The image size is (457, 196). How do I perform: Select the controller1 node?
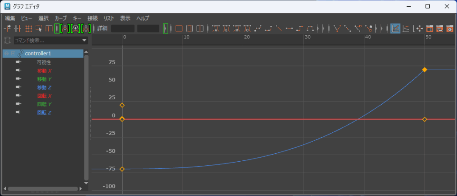click(x=43, y=53)
